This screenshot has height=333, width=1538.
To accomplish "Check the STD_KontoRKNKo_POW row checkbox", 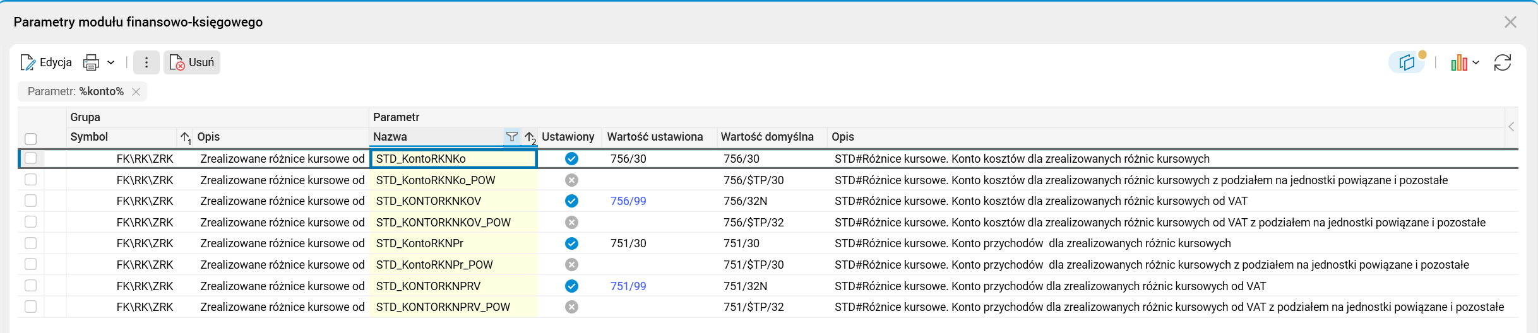I will click(x=31, y=180).
